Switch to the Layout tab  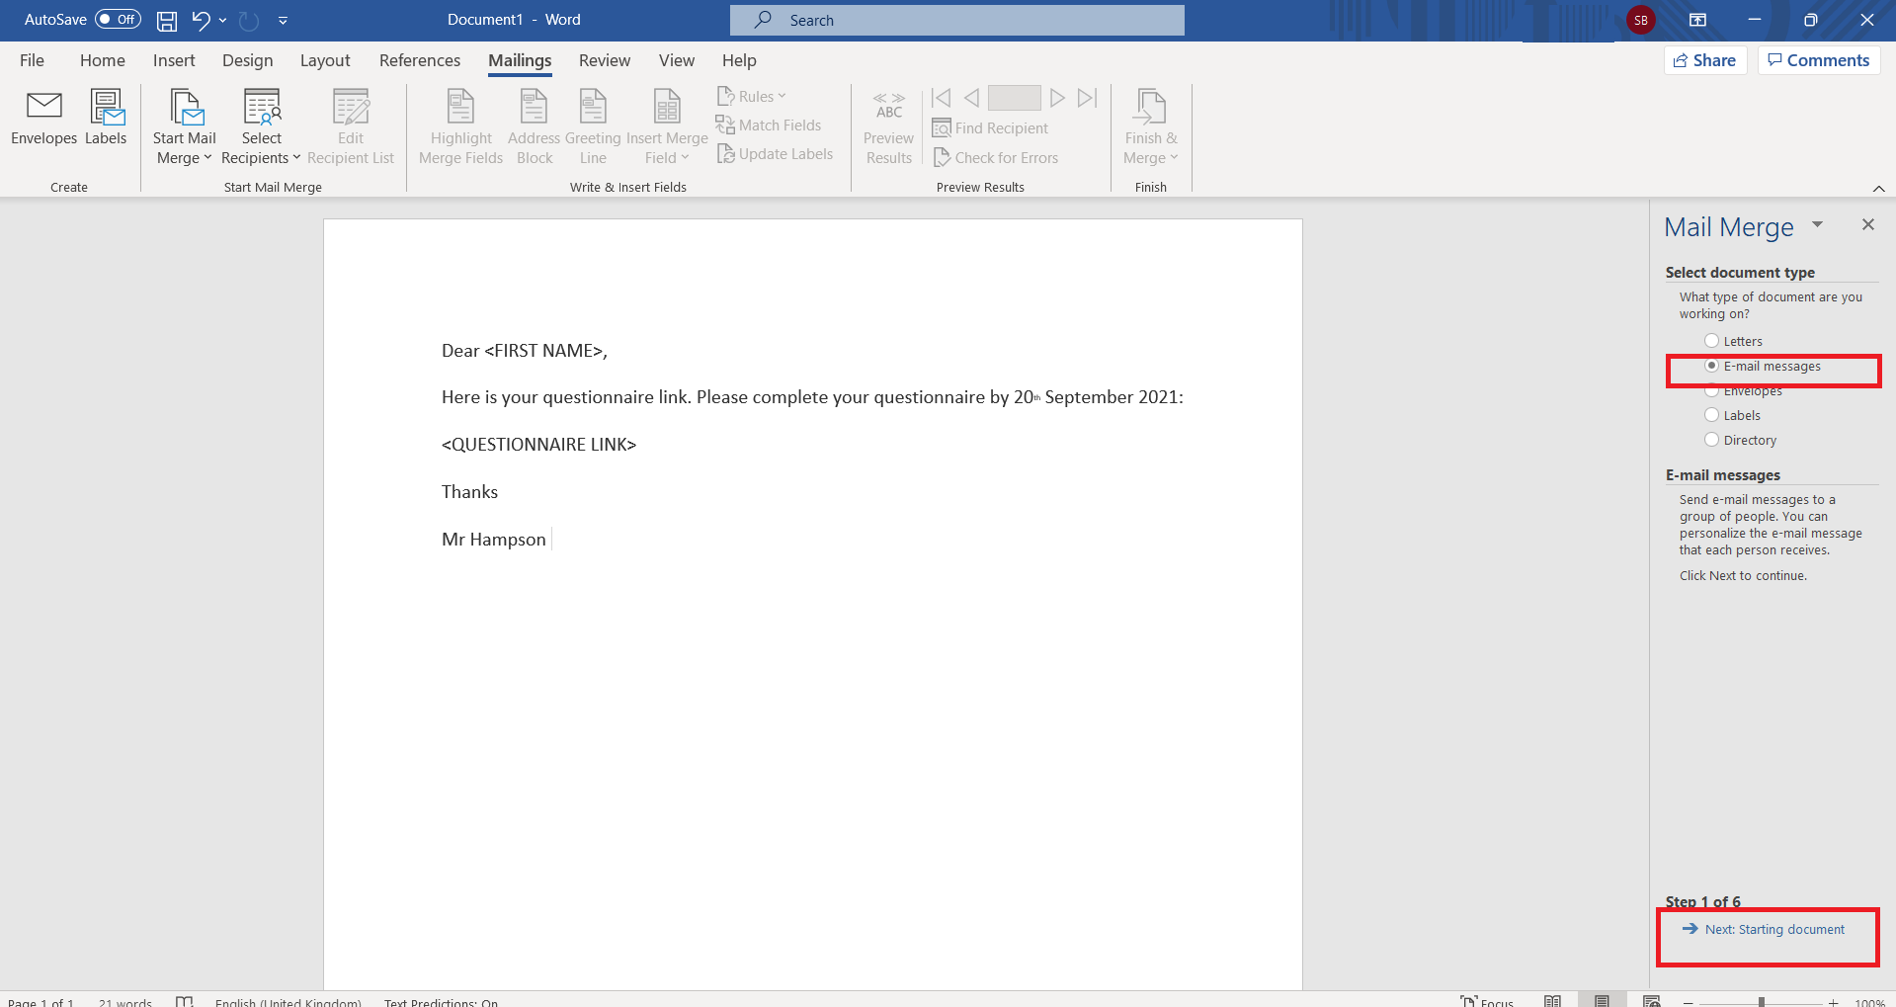point(325,60)
